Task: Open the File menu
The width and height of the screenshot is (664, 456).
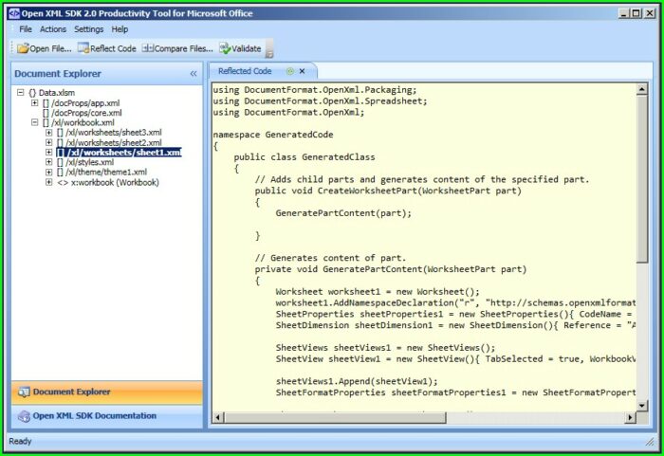Action: 26,29
